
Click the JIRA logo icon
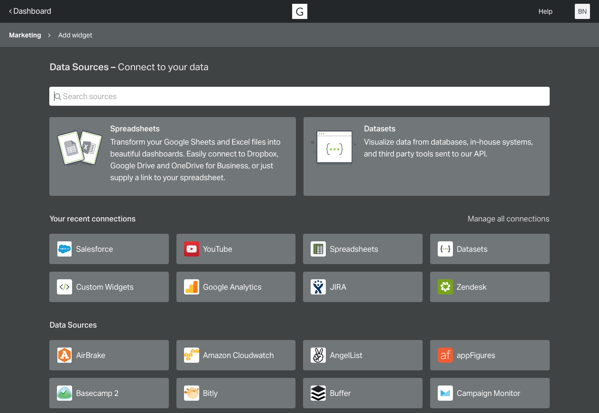click(x=318, y=287)
